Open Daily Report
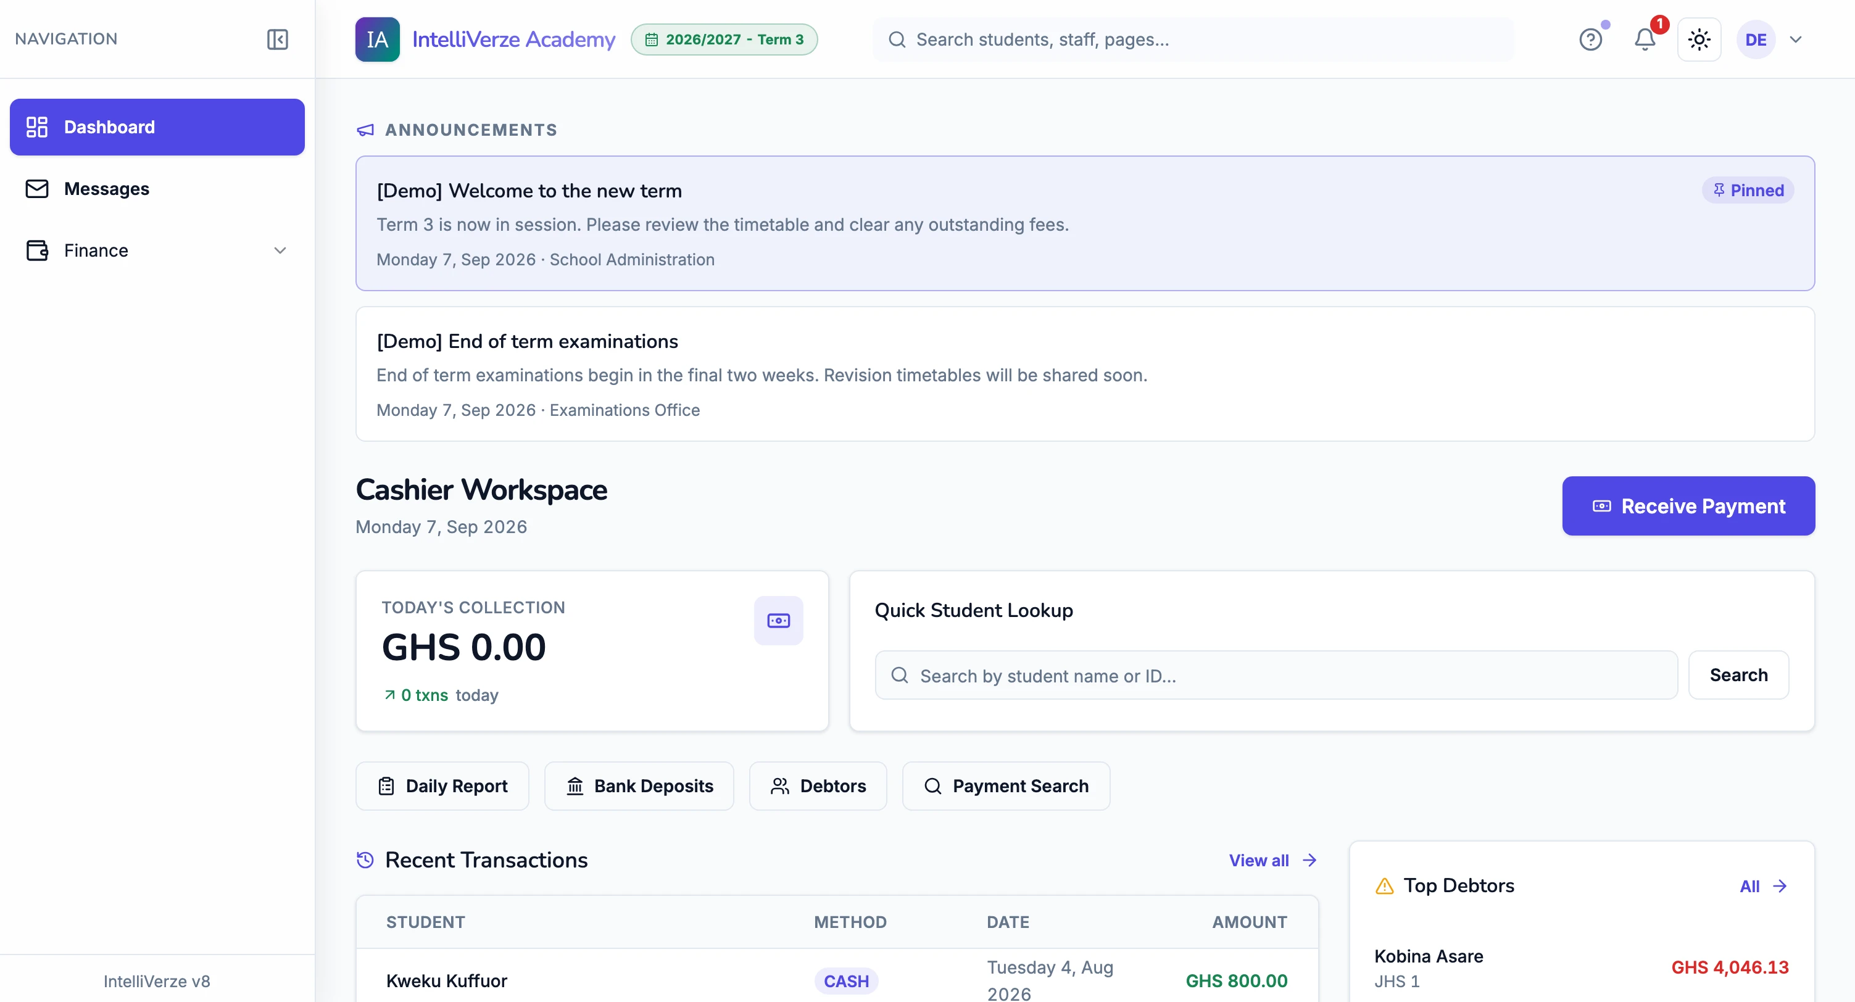The image size is (1855, 1002). pos(442,786)
